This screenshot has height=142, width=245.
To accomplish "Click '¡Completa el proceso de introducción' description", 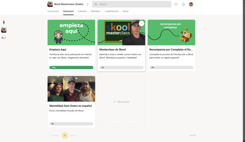I will coord(171,56).
